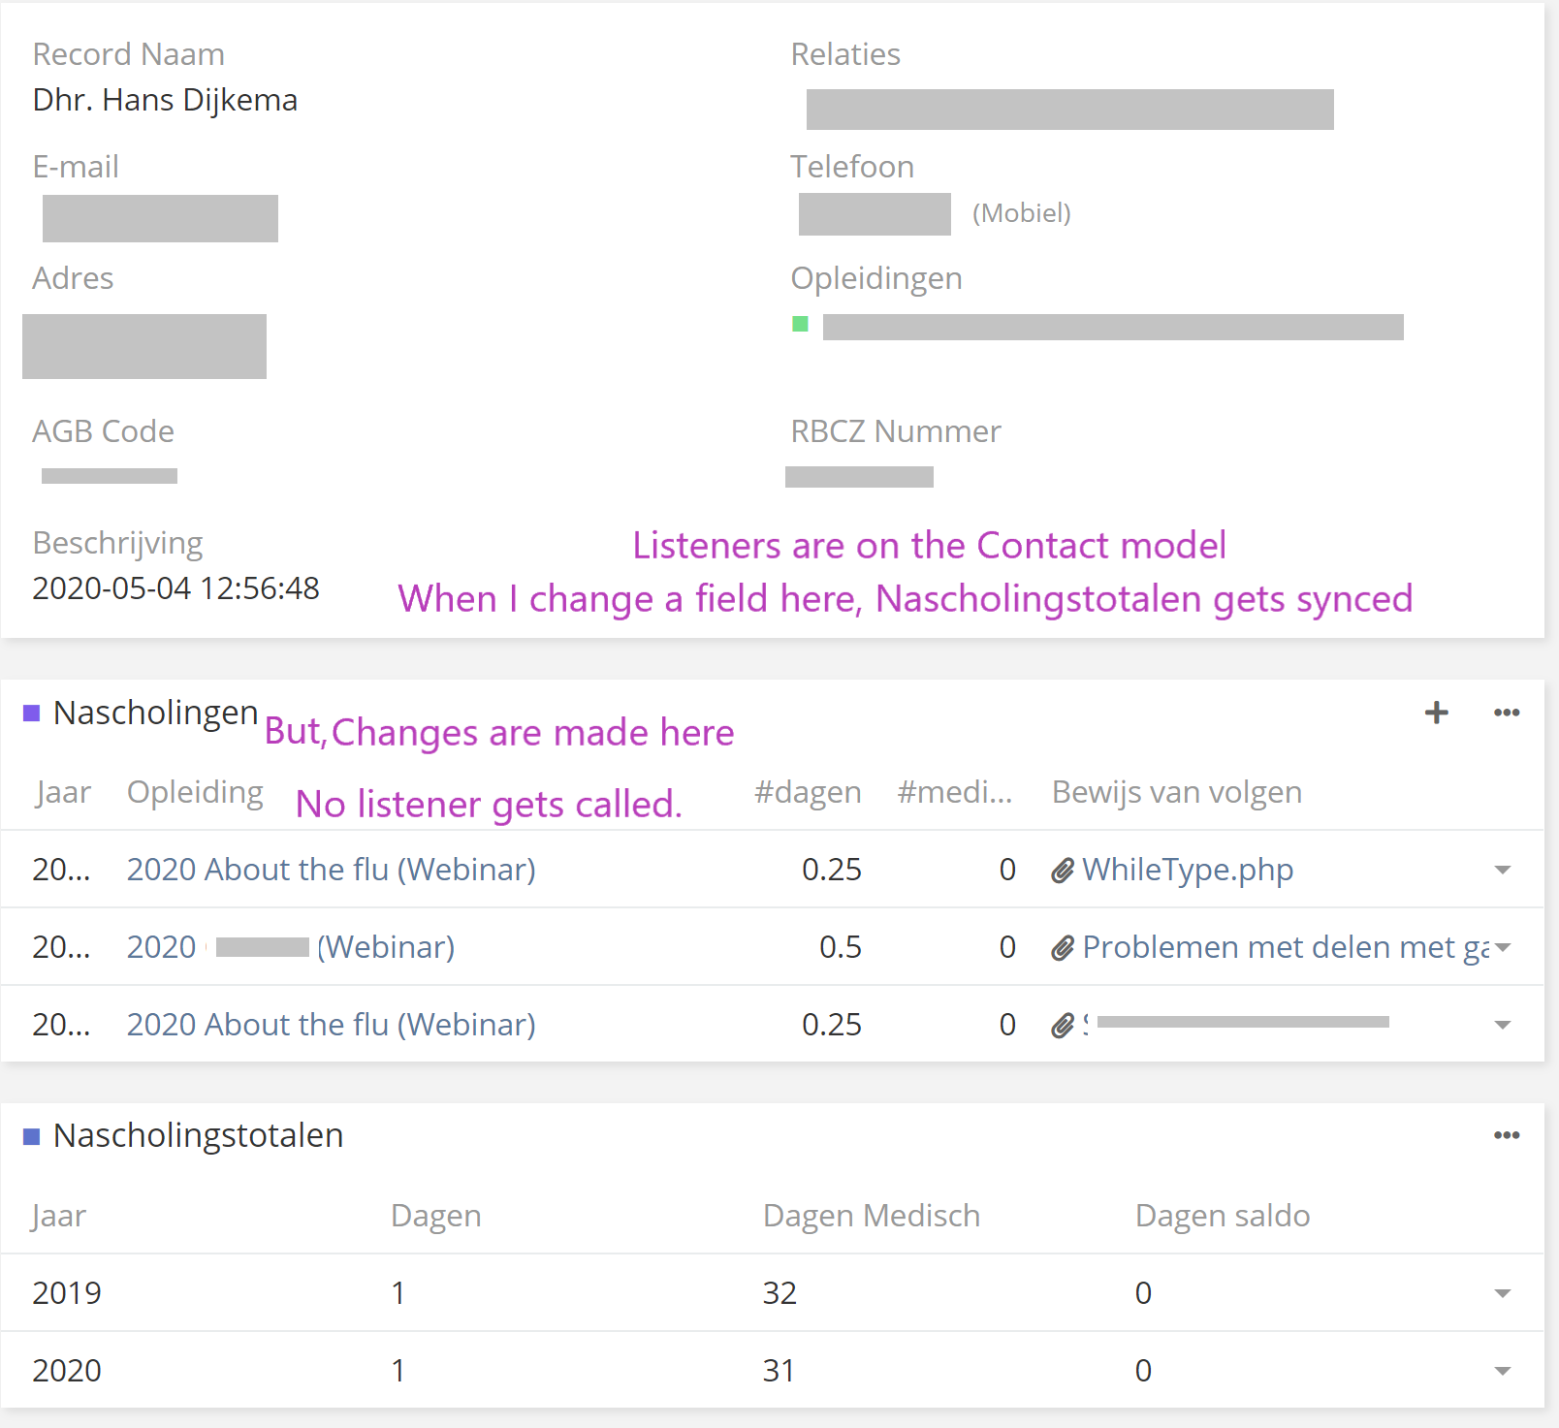The image size is (1559, 1428).
Task: Click the green status square under Opleidingen
Action: pyautogui.click(x=800, y=323)
